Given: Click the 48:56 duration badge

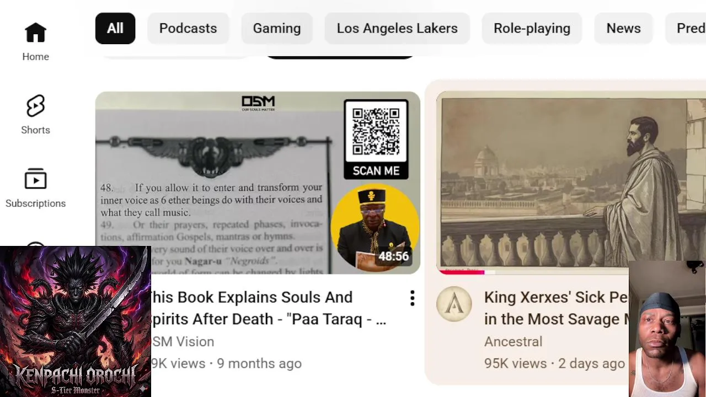Looking at the screenshot, I should (x=393, y=256).
